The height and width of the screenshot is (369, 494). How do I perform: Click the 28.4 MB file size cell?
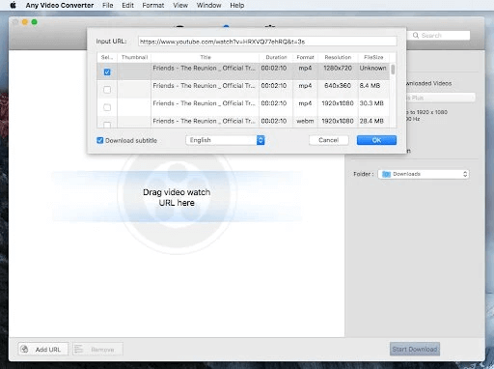tap(371, 121)
